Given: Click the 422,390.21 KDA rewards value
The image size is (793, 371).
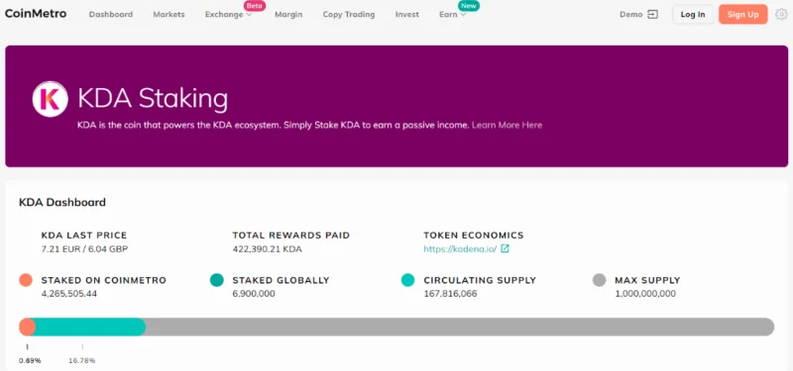Looking at the screenshot, I should pyautogui.click(x=267, y=249).
